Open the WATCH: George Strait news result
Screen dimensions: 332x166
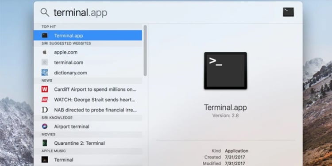[x=88, y=100]
